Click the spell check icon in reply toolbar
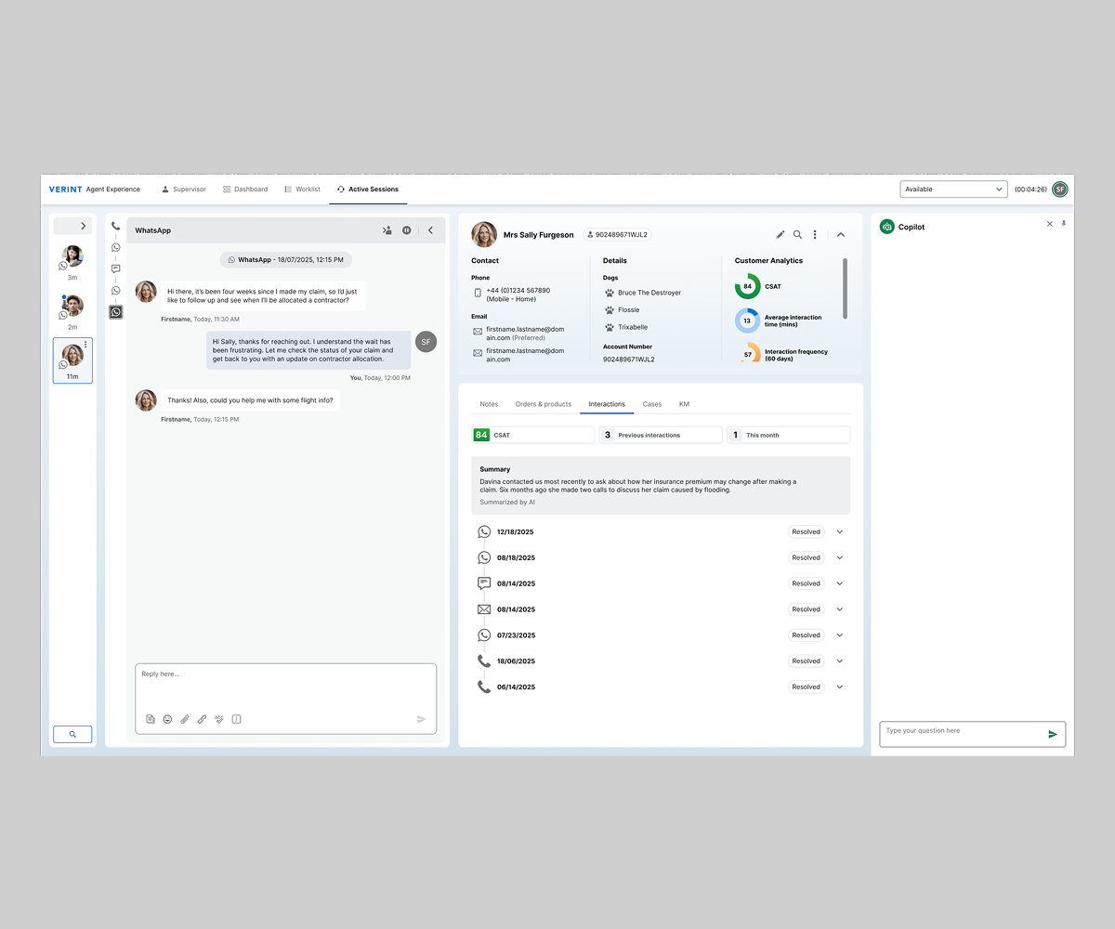Image resolution: width=1115 pixels, height=929 pixels. (x=219, y=719)
